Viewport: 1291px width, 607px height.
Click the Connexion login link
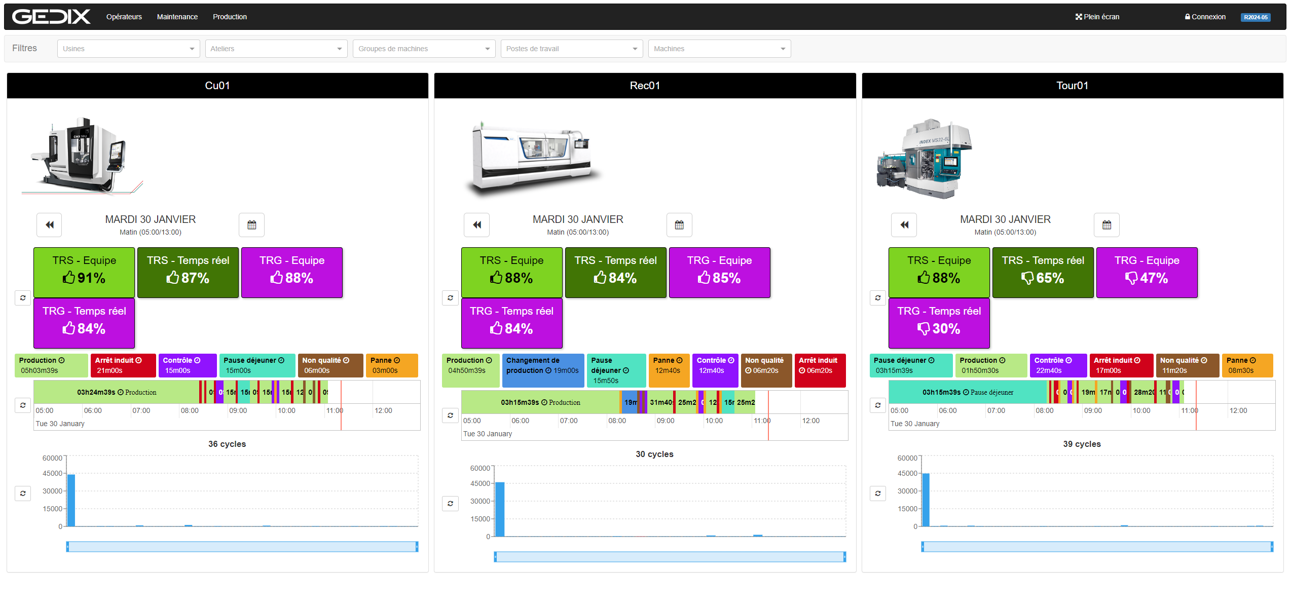coord(1205,17)
